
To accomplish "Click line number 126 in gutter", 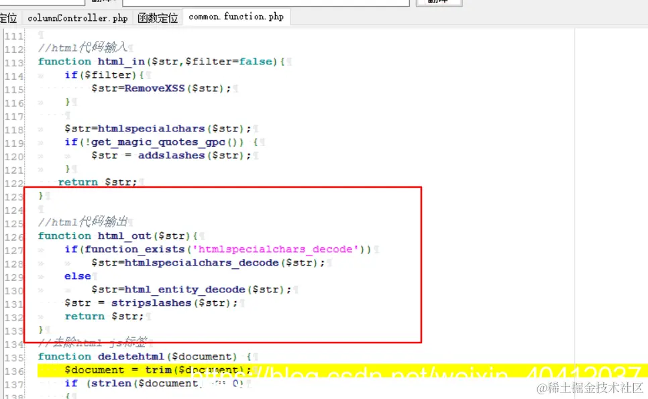I will click(x=14, y=237).
